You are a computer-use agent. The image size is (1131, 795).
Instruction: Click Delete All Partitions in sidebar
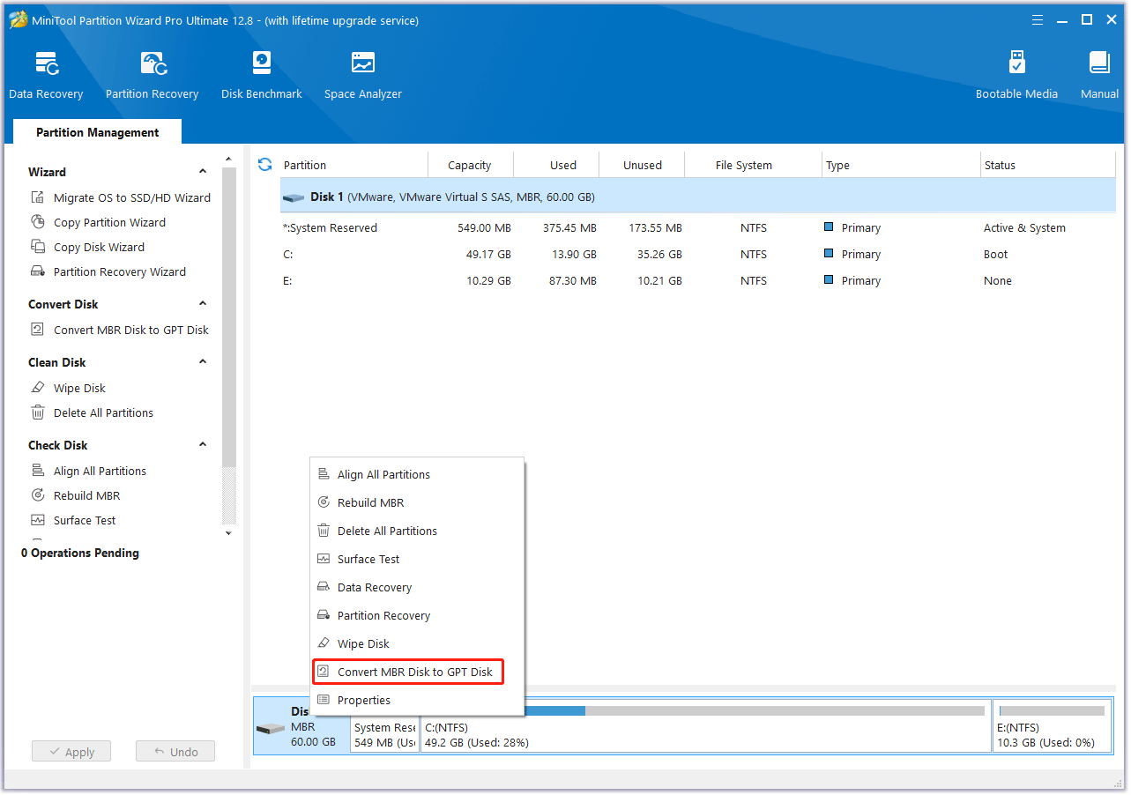coord(103,412)
